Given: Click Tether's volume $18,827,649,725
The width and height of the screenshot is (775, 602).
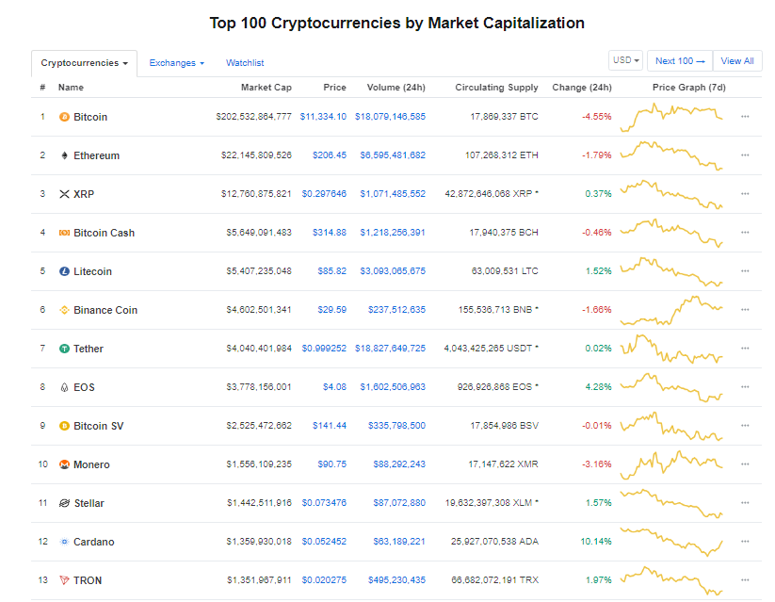Looking at the screenshot, I should [x=390, y=349].
